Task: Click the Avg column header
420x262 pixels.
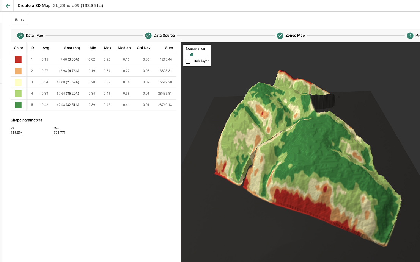Action: [x=46, y=48]
